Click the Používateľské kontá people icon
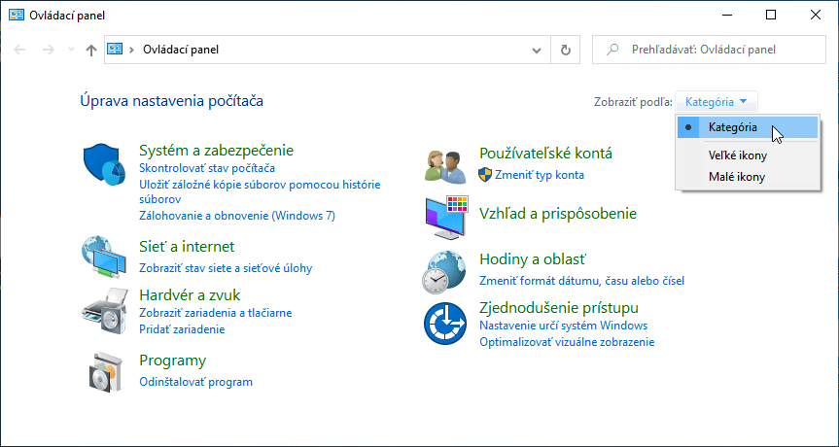This screenshot has height=447, width=839. (x=446, y=165)
